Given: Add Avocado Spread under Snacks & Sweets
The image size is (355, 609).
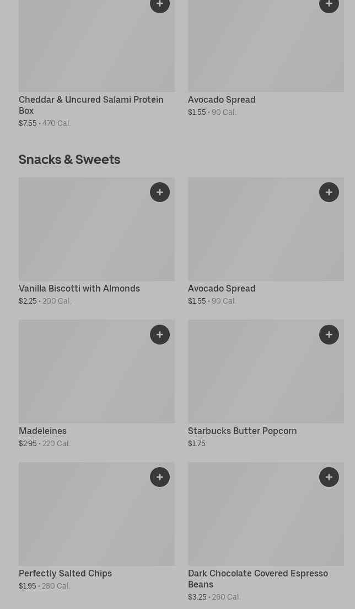Looking at the screenshot, I should coord(329,192).
